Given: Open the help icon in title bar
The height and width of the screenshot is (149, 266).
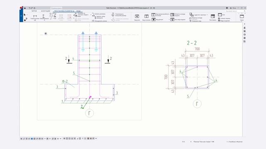Looking at the screenshot, I should [227, 8].
